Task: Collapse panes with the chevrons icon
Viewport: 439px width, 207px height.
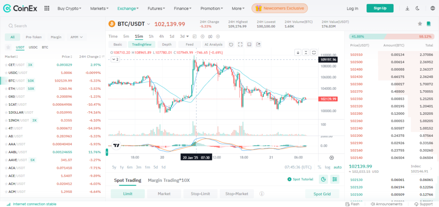Action: click(306, 52)
